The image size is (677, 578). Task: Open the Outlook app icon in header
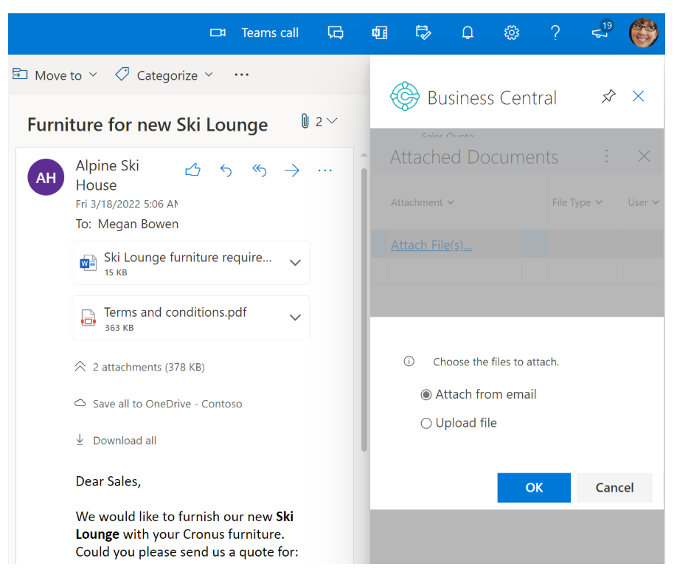(380, 33)
